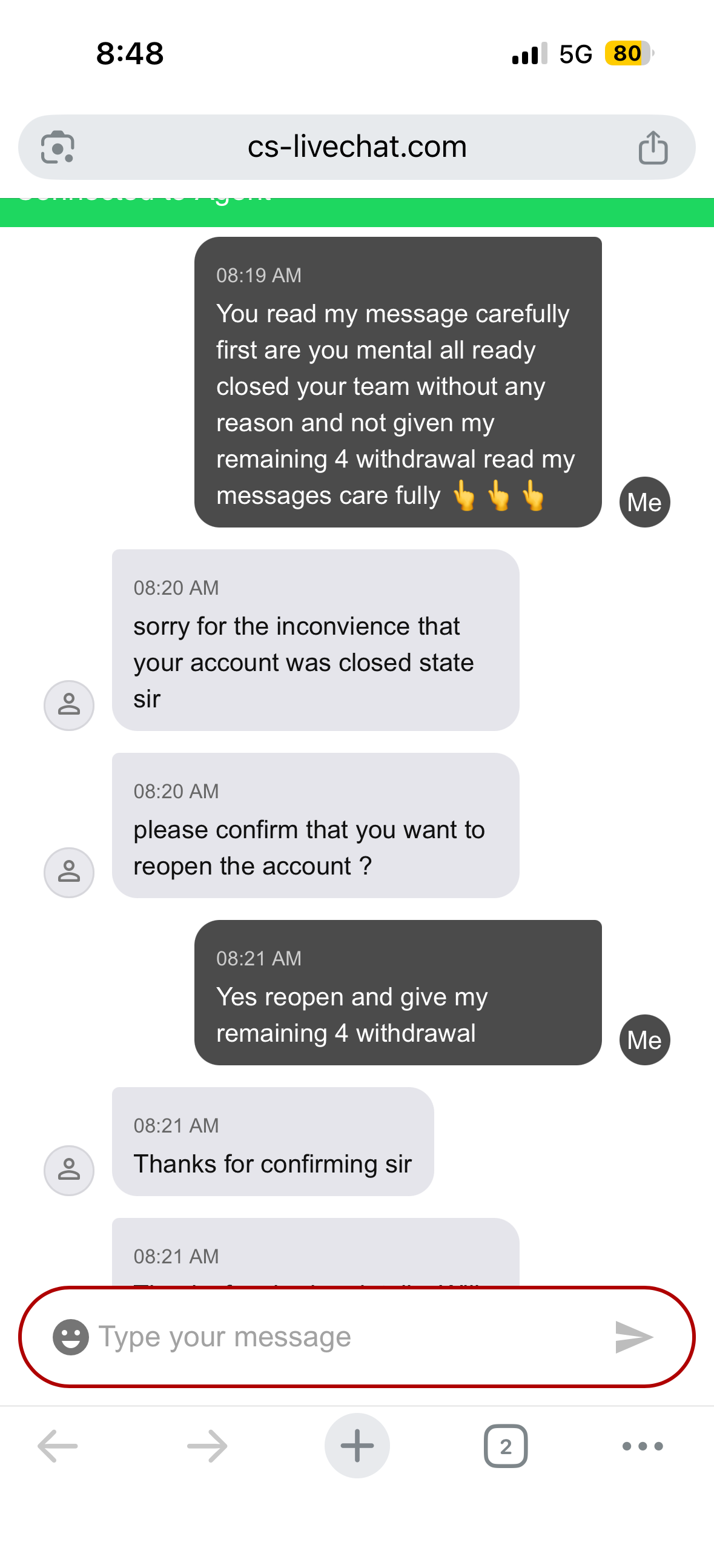This screenshot has height=1548, width=714.
Task: Tap the cs-livechat.com address bar
Action: (357, 147)
